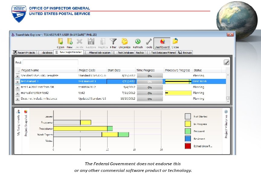Refresh the project list
The image size is (261, 180).
[138, 43]
